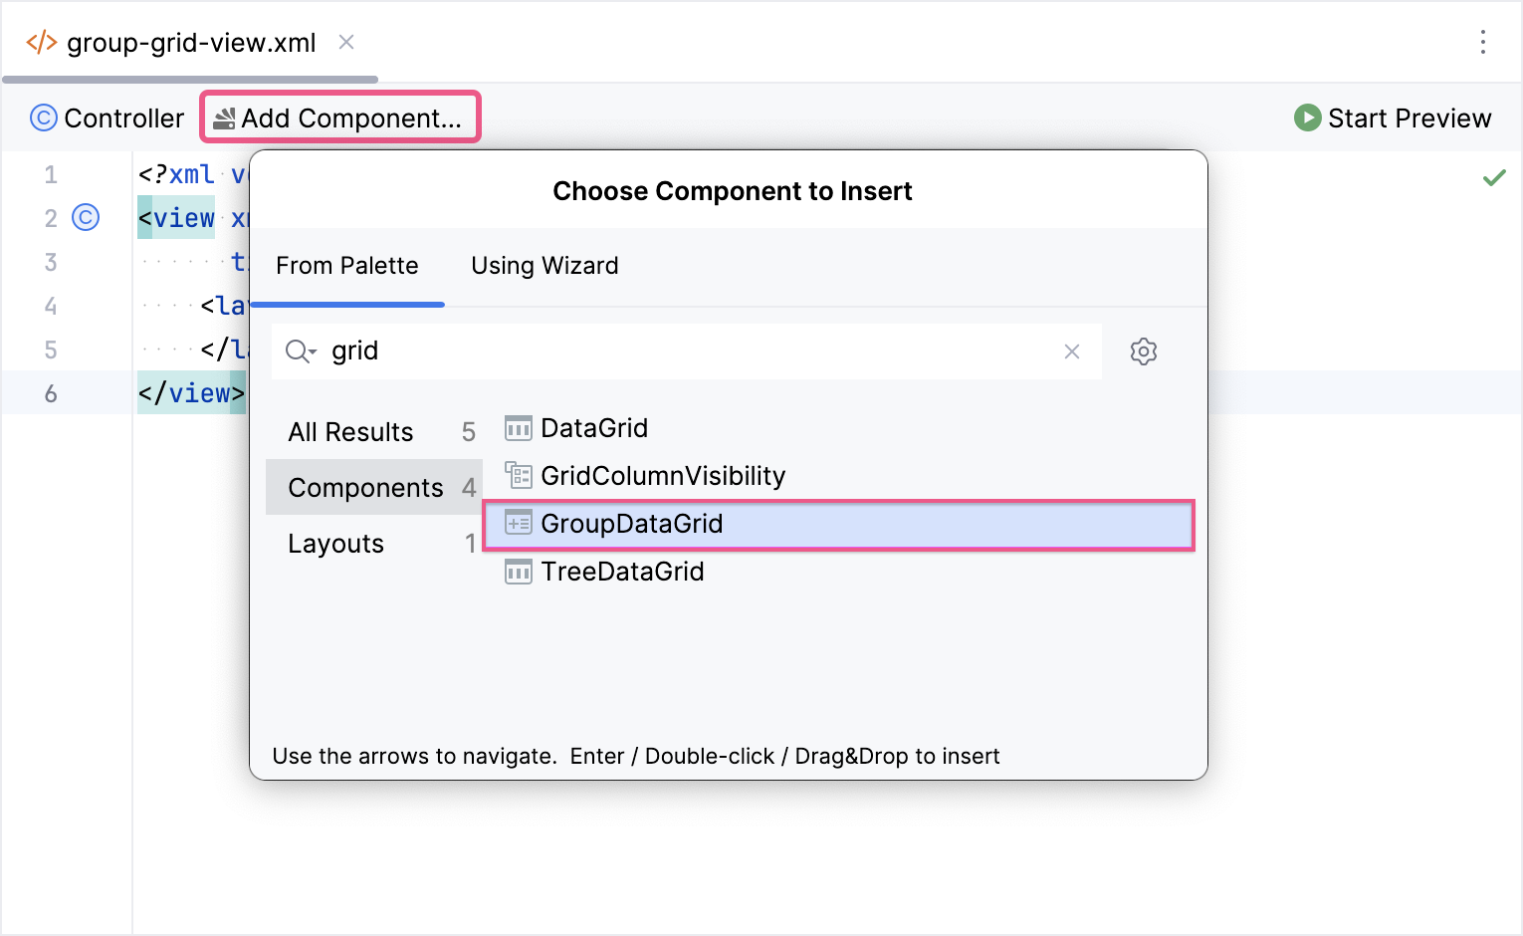
Task: Select the All Results filter
Action: [350, 431]
